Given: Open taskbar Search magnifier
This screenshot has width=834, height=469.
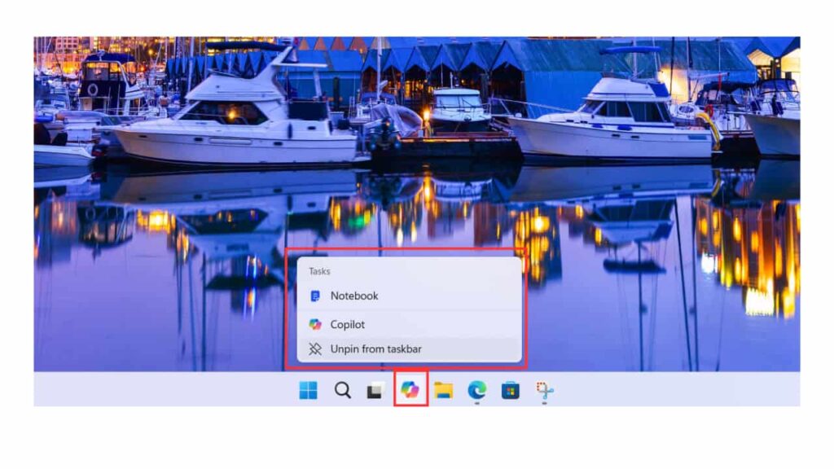Looking at the screenshot, I should point(343,390).
